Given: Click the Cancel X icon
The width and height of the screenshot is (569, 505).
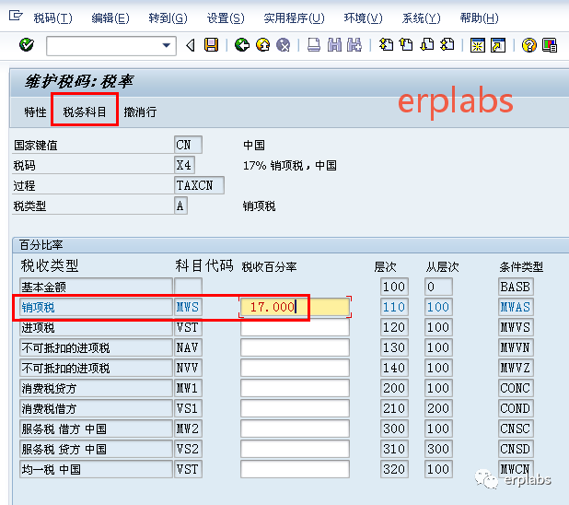Looking at the screenshot, I should [x=284, y=45].
